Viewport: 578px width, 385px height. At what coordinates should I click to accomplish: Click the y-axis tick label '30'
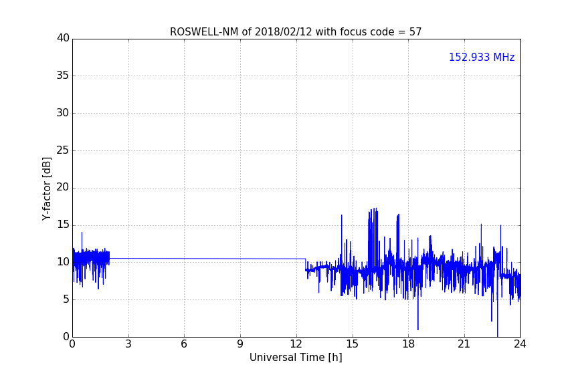(63, 113)
